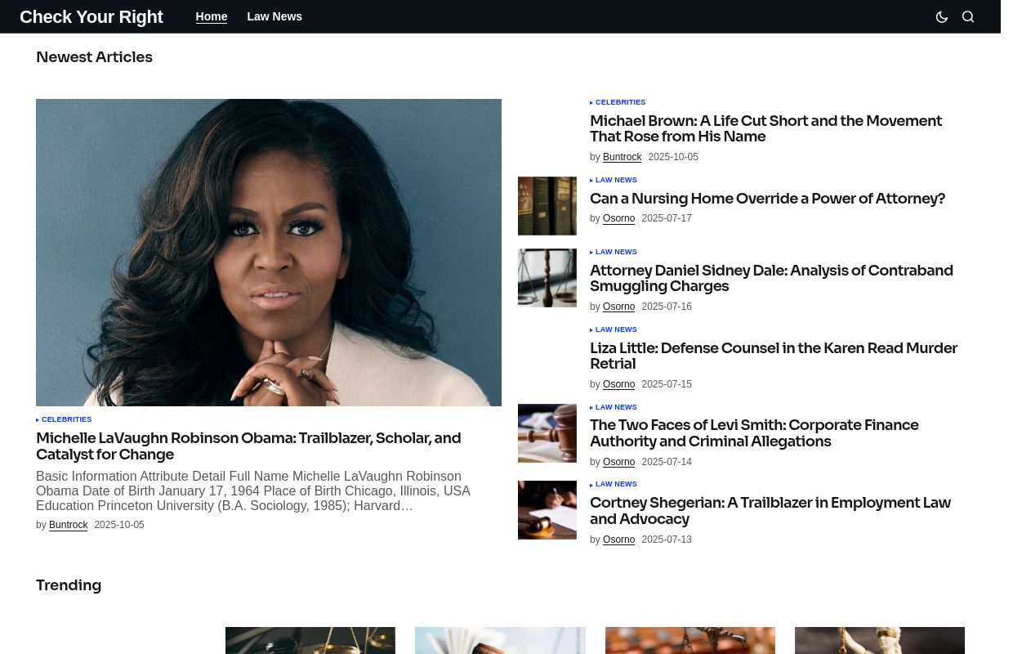Open the Law News menu item
Screen dimensions: 1013x654
pos(274,16)
